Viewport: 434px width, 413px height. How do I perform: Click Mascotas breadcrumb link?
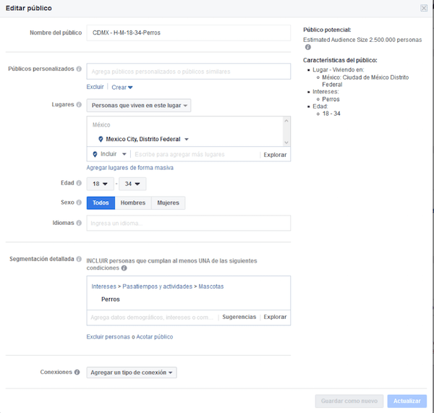[x=211, y=286]
